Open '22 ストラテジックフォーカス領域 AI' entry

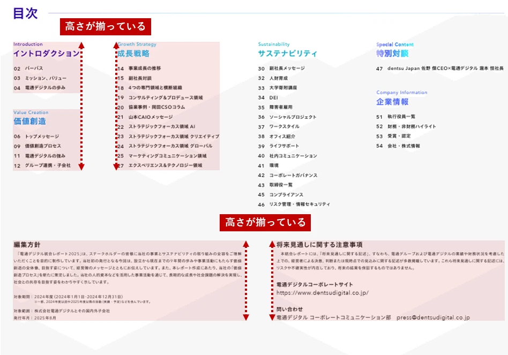pyautogui.click(x=156, y=127)
